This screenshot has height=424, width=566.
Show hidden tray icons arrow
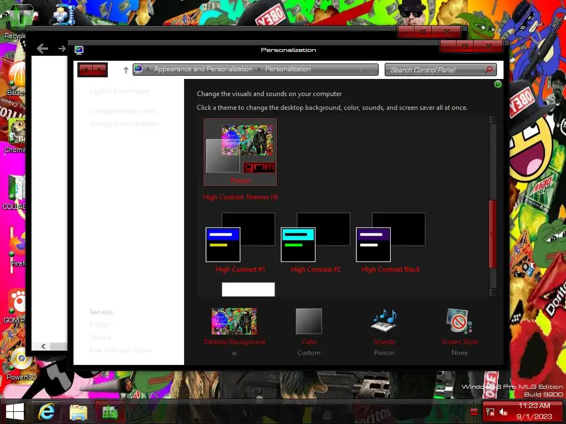474,412
